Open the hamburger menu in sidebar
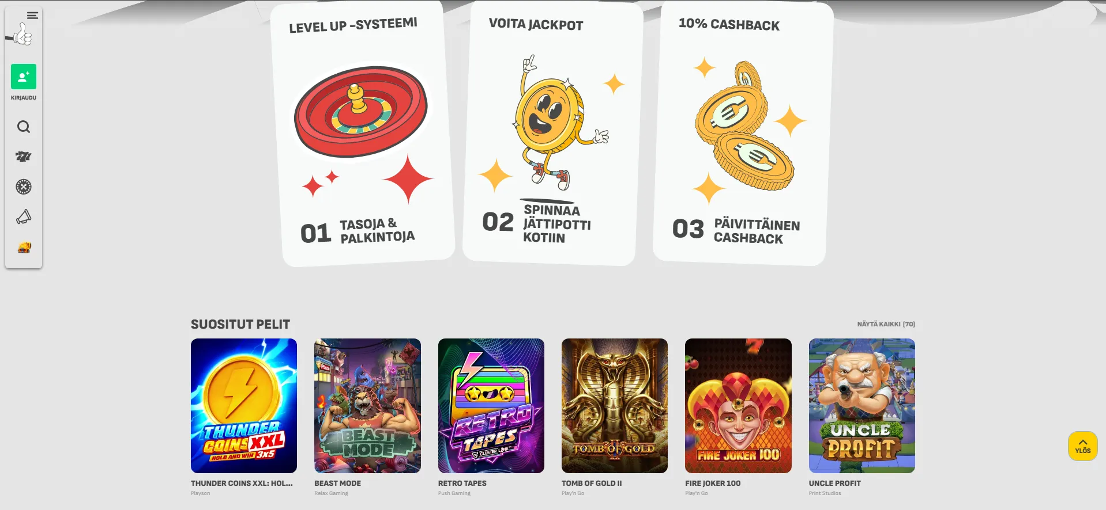This screenshot has height=510, width=1106. [32, 16]
